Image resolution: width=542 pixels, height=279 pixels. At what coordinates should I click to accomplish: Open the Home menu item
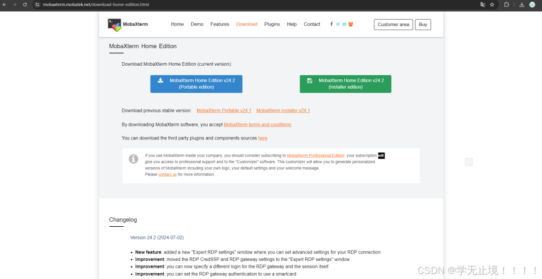177,24
